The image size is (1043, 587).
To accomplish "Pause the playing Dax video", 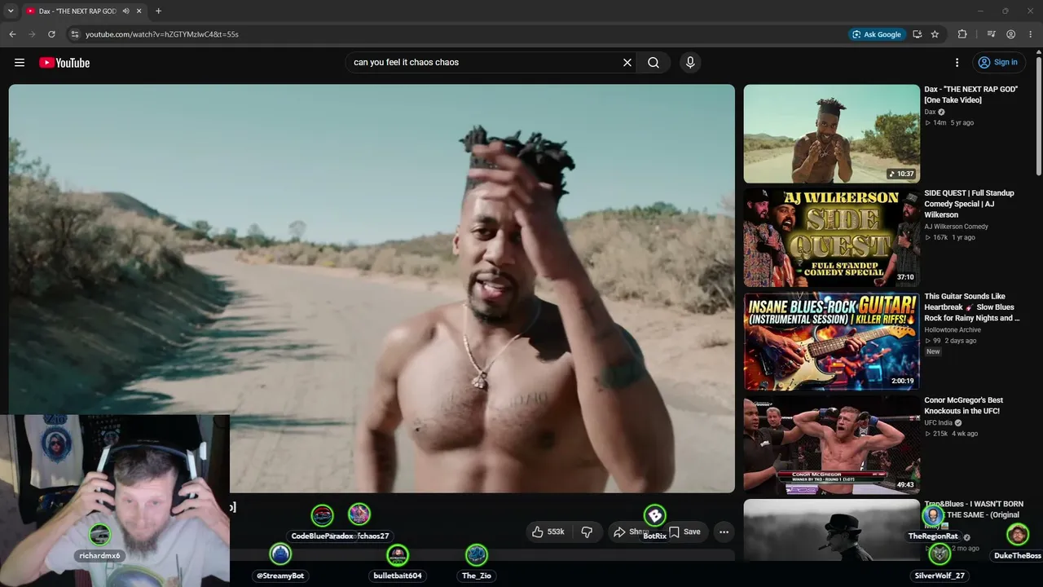I will (372, 289).
